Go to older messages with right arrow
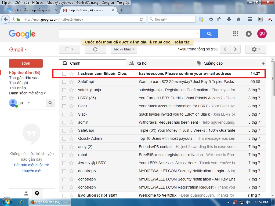This screenshot has width=275, height=206. [x=235, y=49]
